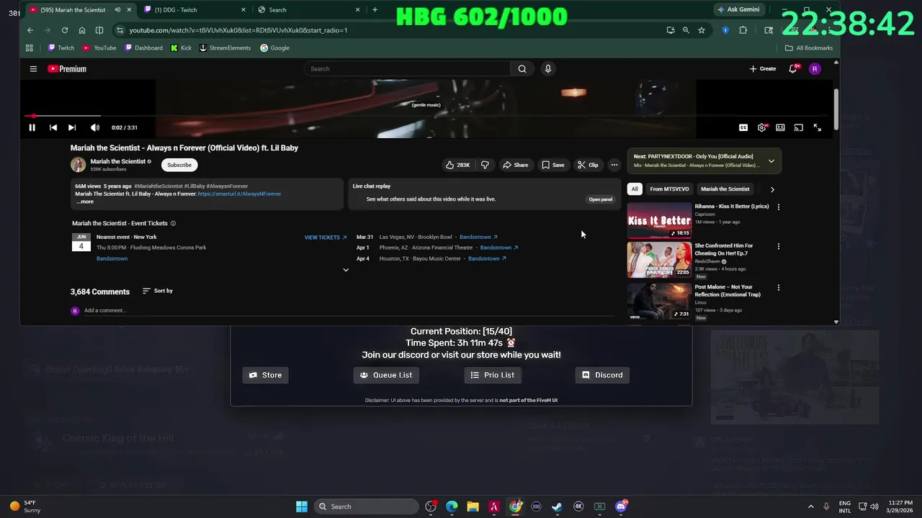The width and height of the screenshot is (922, 518).
Task: Focus the YouTube search box
Action: (407, 69)
